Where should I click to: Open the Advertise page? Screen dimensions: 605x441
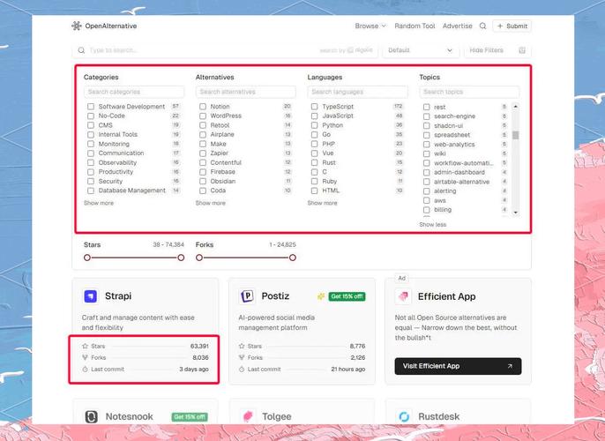pyautogui.click(x=457, y=26)
